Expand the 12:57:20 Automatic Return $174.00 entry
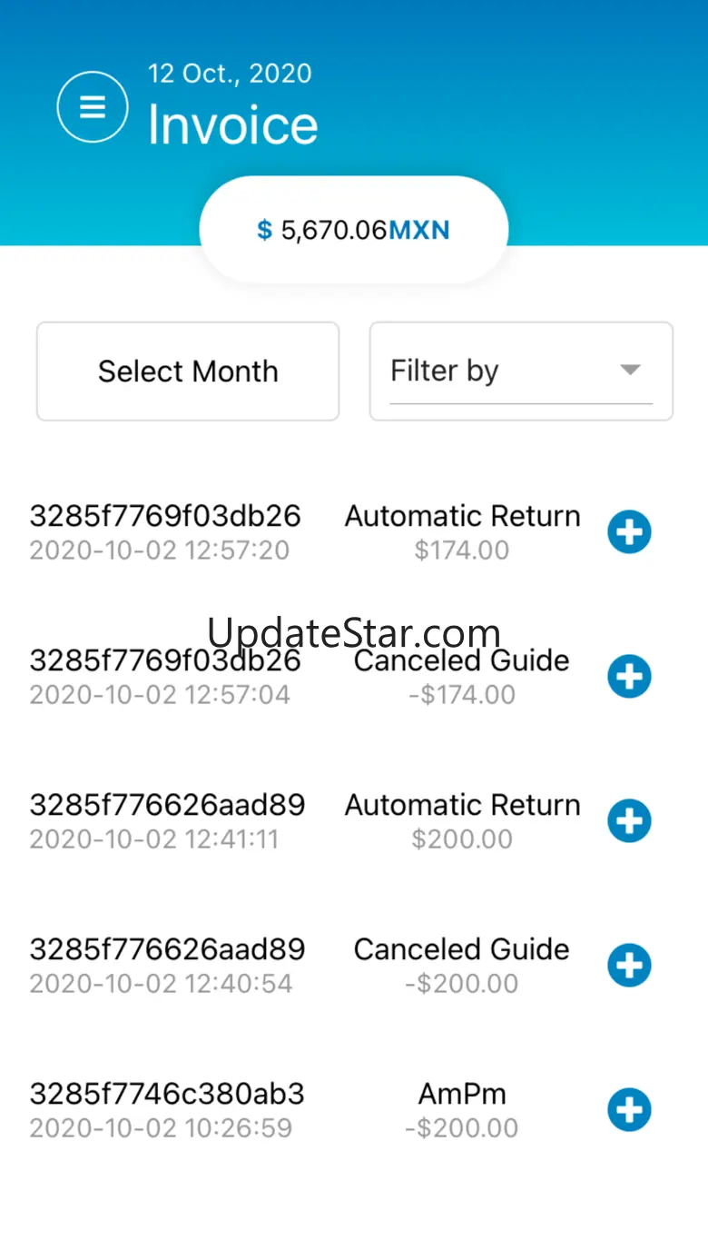Screen dimensions: 708x1260 coord(629,531)
